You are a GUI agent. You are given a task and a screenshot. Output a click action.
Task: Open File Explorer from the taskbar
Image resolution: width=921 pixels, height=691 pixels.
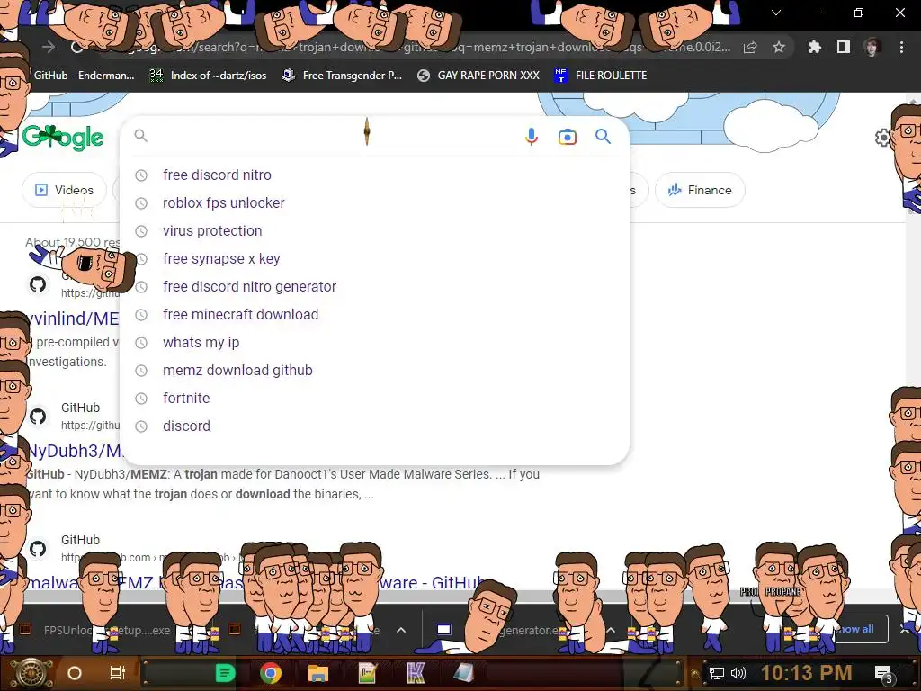pyautogui.click(x=317, y=673)
